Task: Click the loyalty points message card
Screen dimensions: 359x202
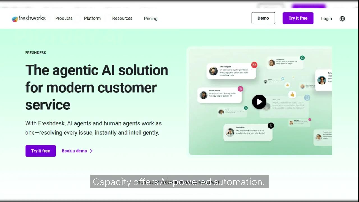Action: coord(231,71)
